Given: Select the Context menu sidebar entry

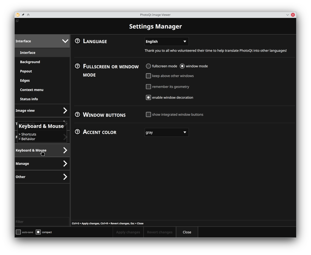Looking at the screenshot, I should coord(32,90).
